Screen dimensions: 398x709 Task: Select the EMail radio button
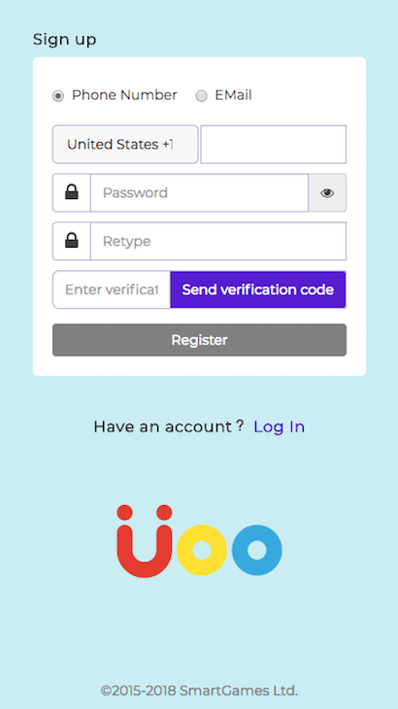click(x=201, y=96)
